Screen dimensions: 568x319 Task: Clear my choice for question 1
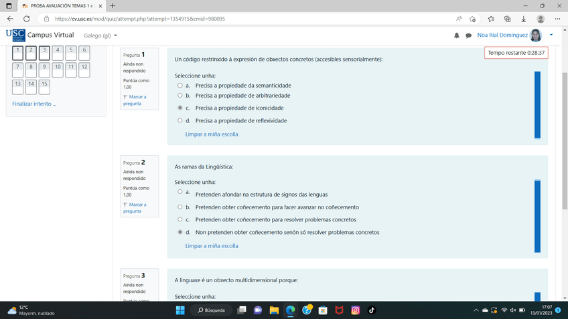[x=212, y=134]
